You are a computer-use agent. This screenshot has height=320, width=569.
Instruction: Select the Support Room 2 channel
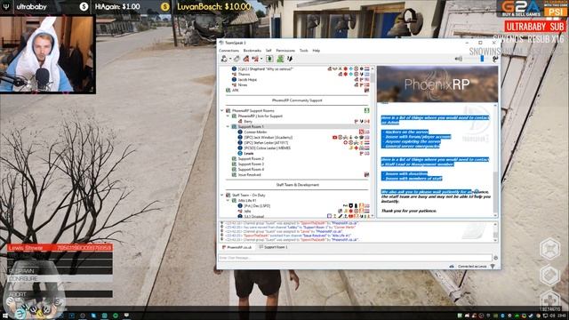click(x=251, y=158)
